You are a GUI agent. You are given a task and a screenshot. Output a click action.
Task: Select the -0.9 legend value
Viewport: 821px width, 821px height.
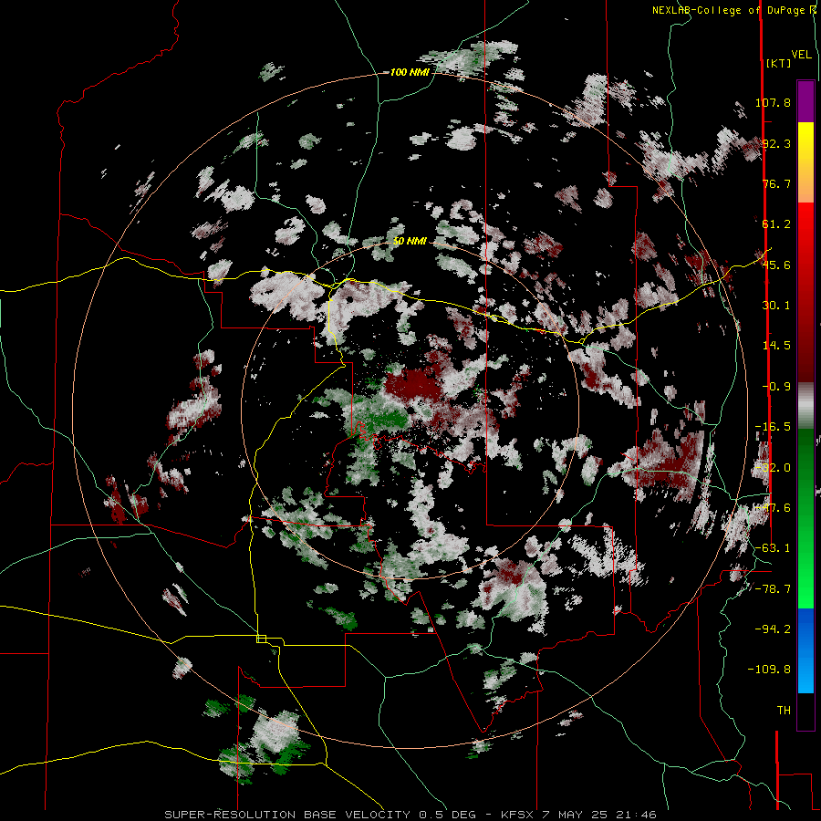coord(776,387)
